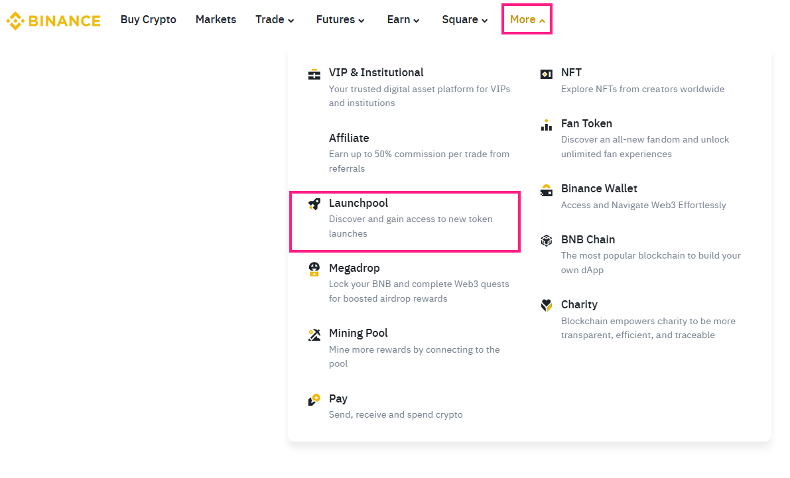Collapse the More menu
This screenshot has width=790, height=478.
[526, 19]
